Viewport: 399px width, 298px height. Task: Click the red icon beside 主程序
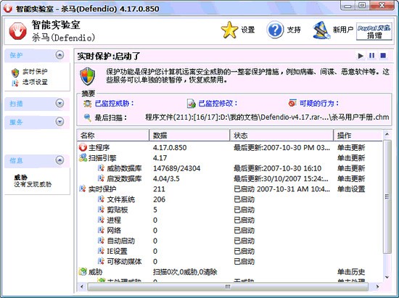click(x=83, y=147)
